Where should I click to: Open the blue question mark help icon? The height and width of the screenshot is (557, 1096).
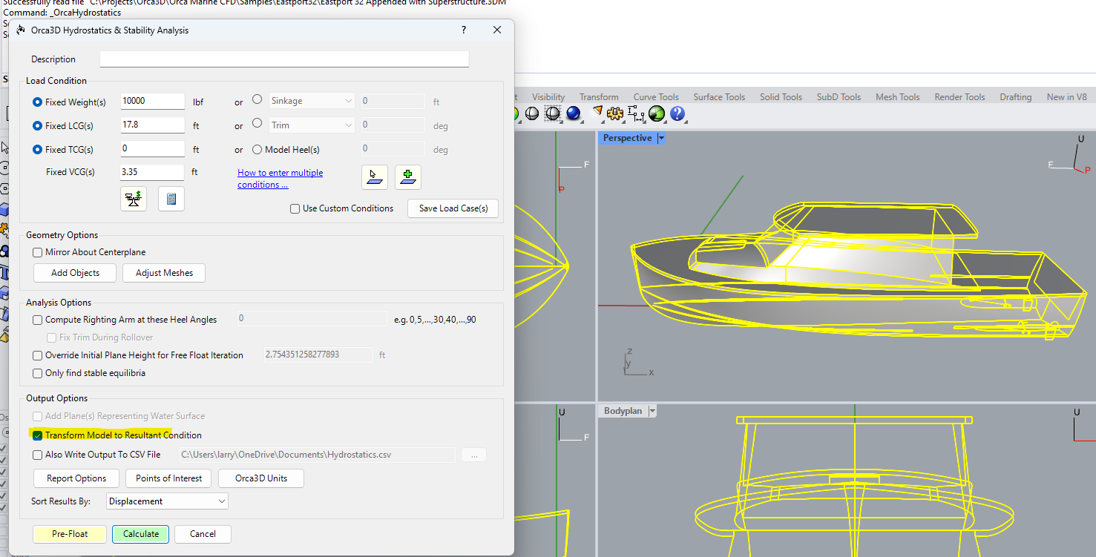point(677,113)
